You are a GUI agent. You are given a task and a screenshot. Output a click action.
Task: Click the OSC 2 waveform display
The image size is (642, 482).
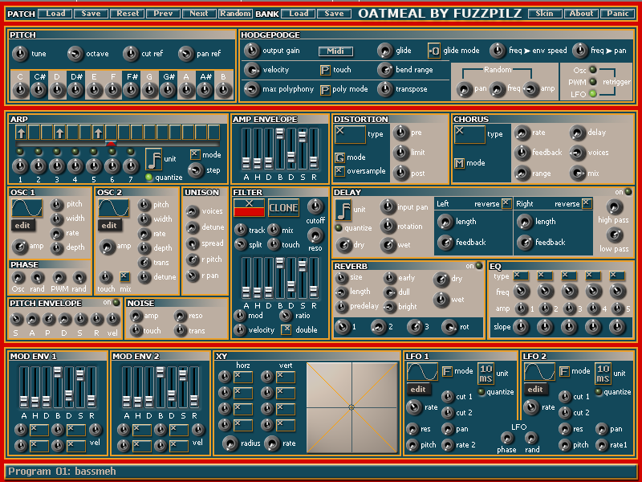113,208
